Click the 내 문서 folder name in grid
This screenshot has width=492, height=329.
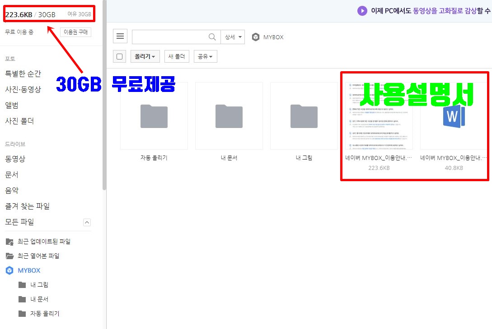(229, 158)
